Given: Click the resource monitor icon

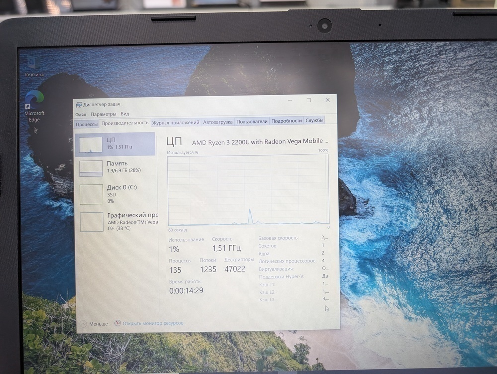Looking at the screenshot, I should [x=118, y=323].
